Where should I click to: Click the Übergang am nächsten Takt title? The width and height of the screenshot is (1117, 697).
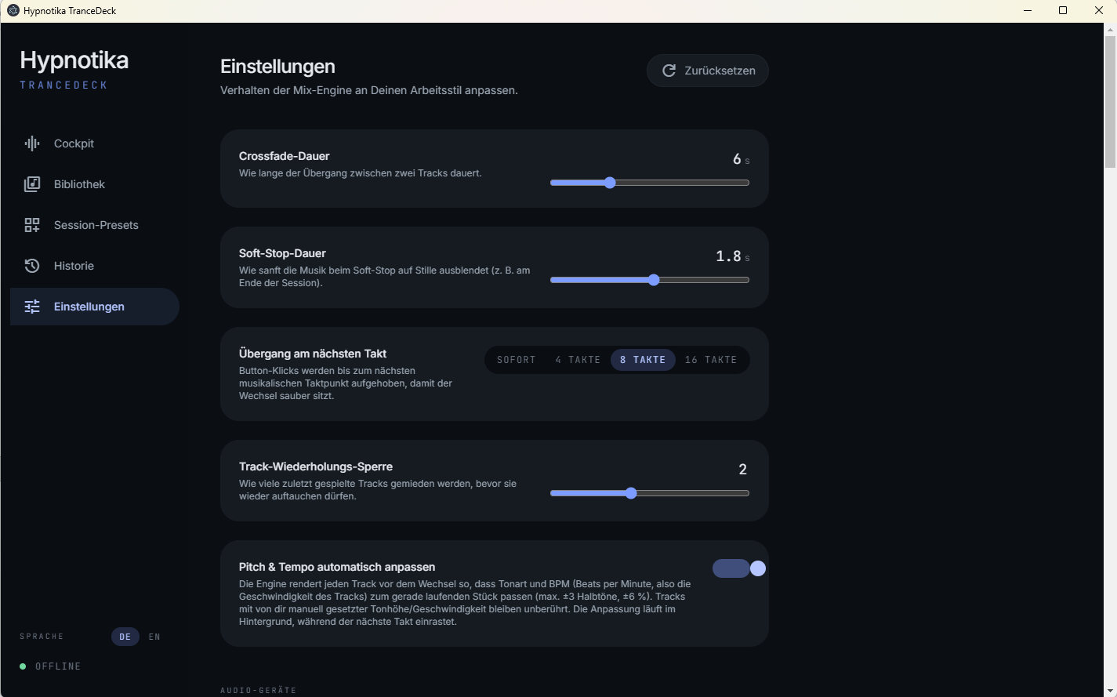click(x=313, y=354)
